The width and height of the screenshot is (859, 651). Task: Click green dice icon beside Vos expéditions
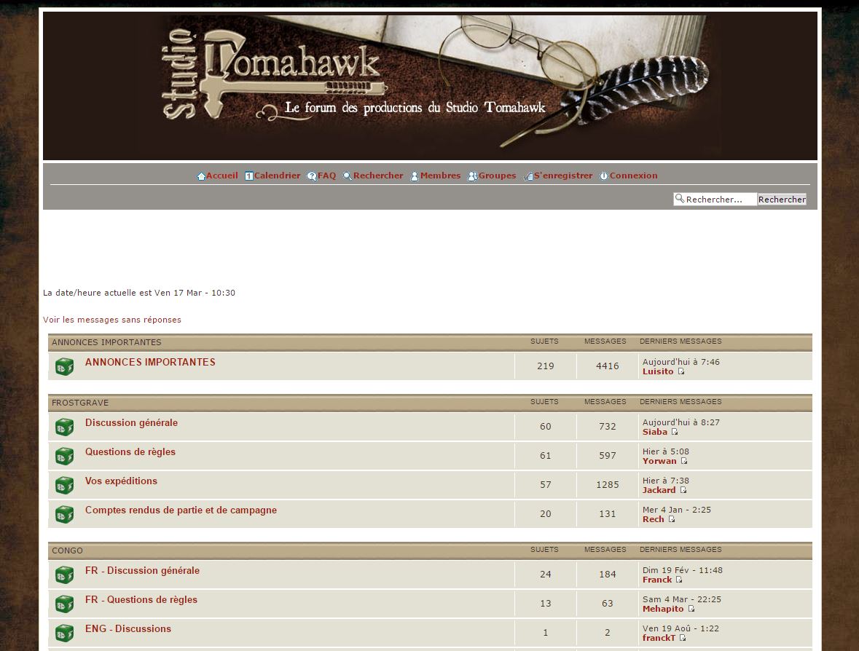click(x=65, y=485)
